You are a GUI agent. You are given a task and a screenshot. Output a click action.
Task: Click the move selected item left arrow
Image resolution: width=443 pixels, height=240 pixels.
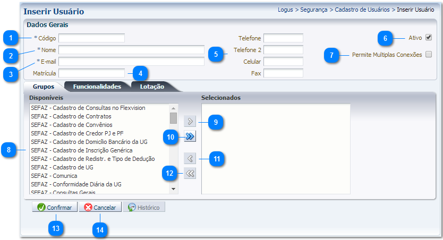pyautogui.click(x=190, y=158)
